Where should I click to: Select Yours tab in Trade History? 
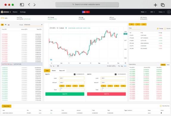(x=168, y=65)
